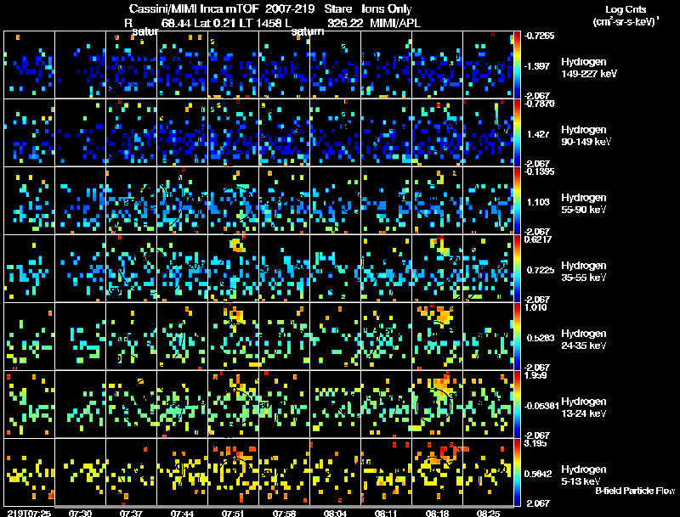Click the '3.195' color scale value
Image resolution: width=680 pixels, height=517 pixels.
click(536, 443)
